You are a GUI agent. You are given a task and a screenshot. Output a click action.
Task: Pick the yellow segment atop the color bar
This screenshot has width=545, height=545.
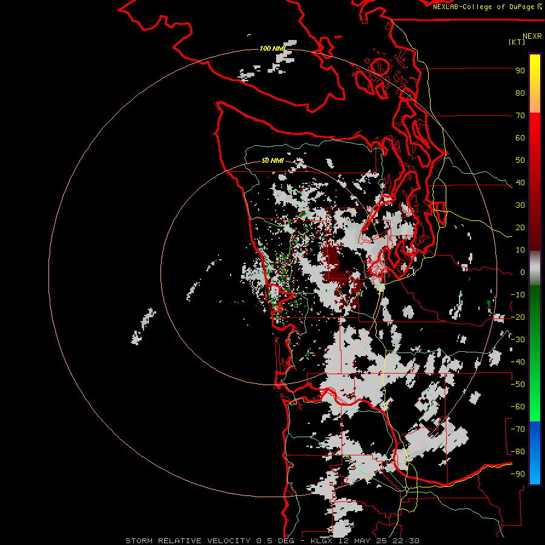535,84
